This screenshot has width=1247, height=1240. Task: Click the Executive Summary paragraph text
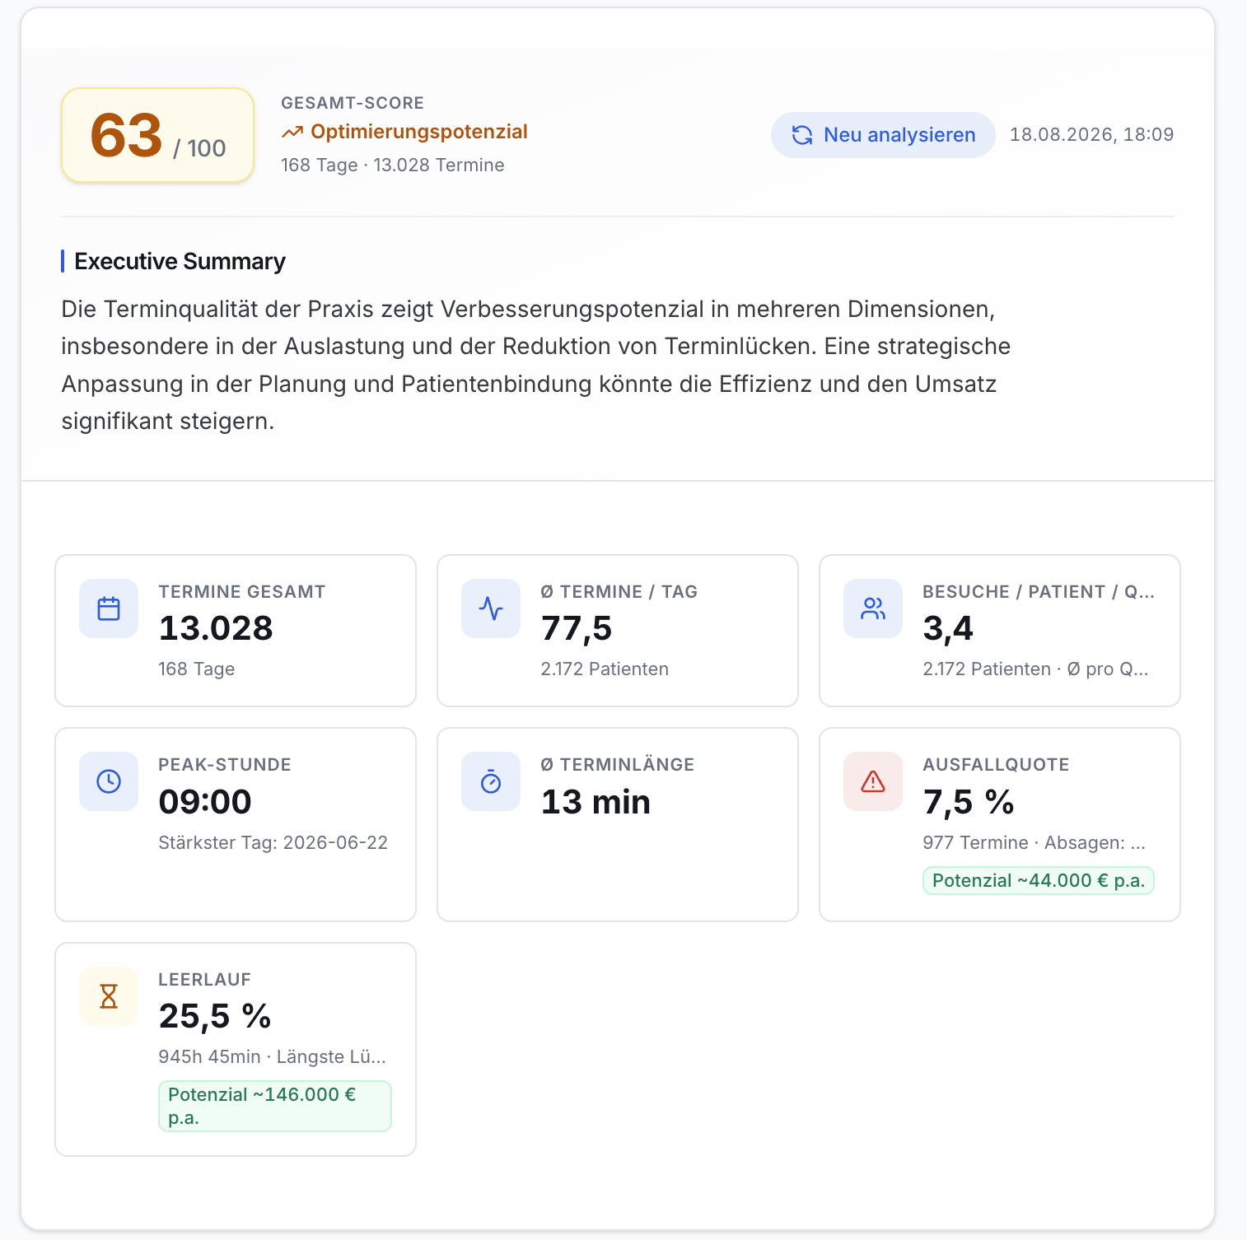point(536,365)
